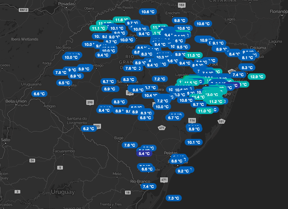Select the 8.4 °C marker near Criciúma
The width and height of the screenshot is (288, 209).
[x=234, y=54]
